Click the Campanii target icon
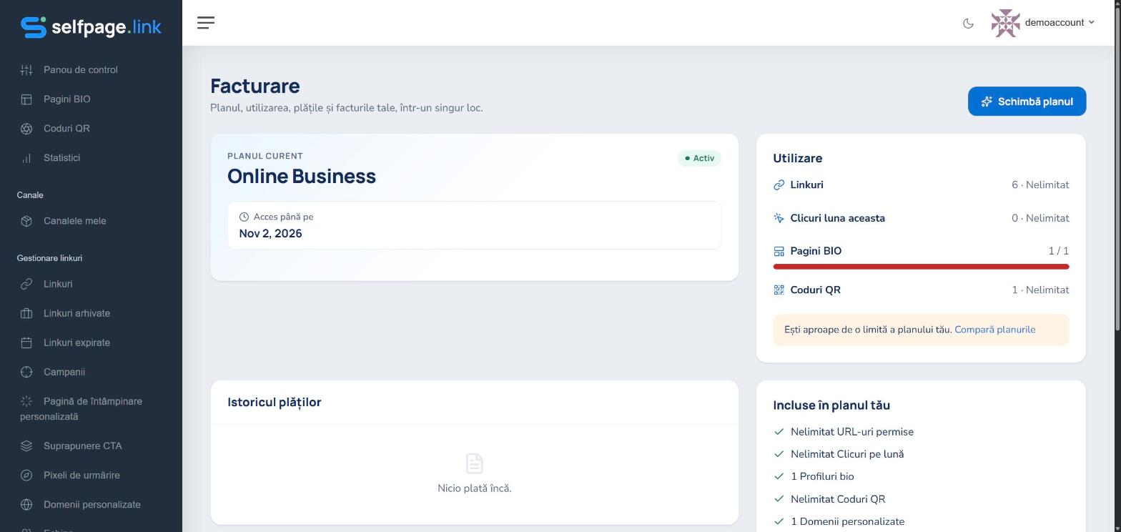 coord(26,372)
